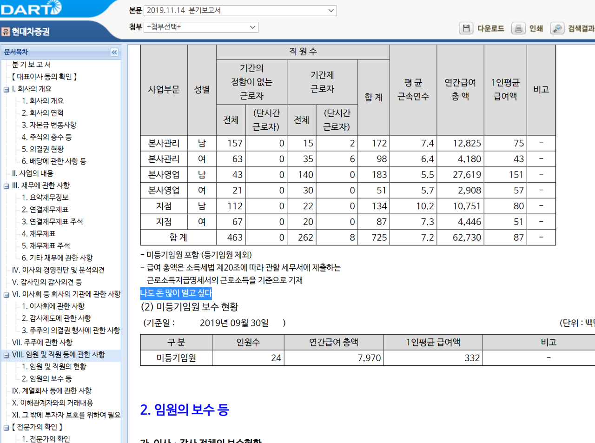The height and width of the screenshot is (443, 595).
Task: Collapse the III. 재무에 관한 사항 node
Action: pos(7,186)
